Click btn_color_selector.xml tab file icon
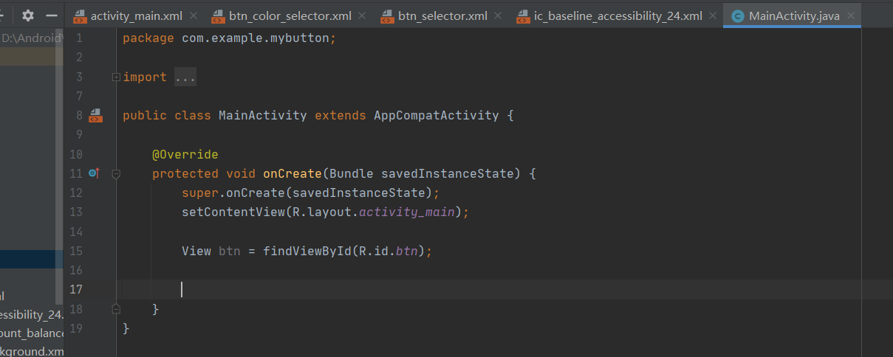Screen dimensions: 893x357 217,15
